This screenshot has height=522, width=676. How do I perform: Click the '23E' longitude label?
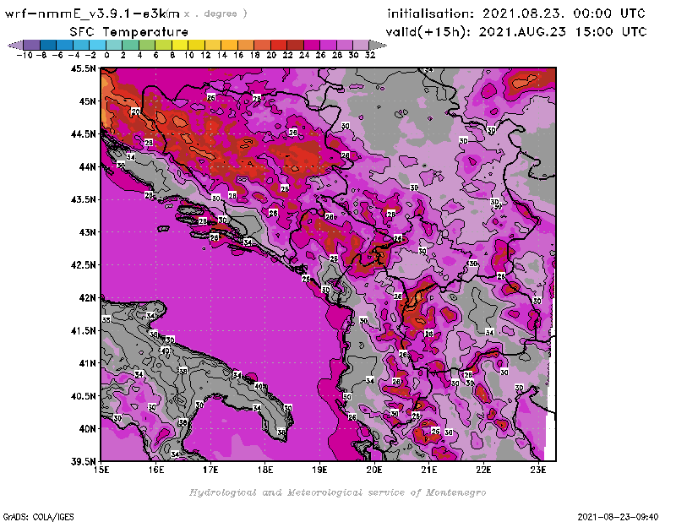[x=538, y=470]
